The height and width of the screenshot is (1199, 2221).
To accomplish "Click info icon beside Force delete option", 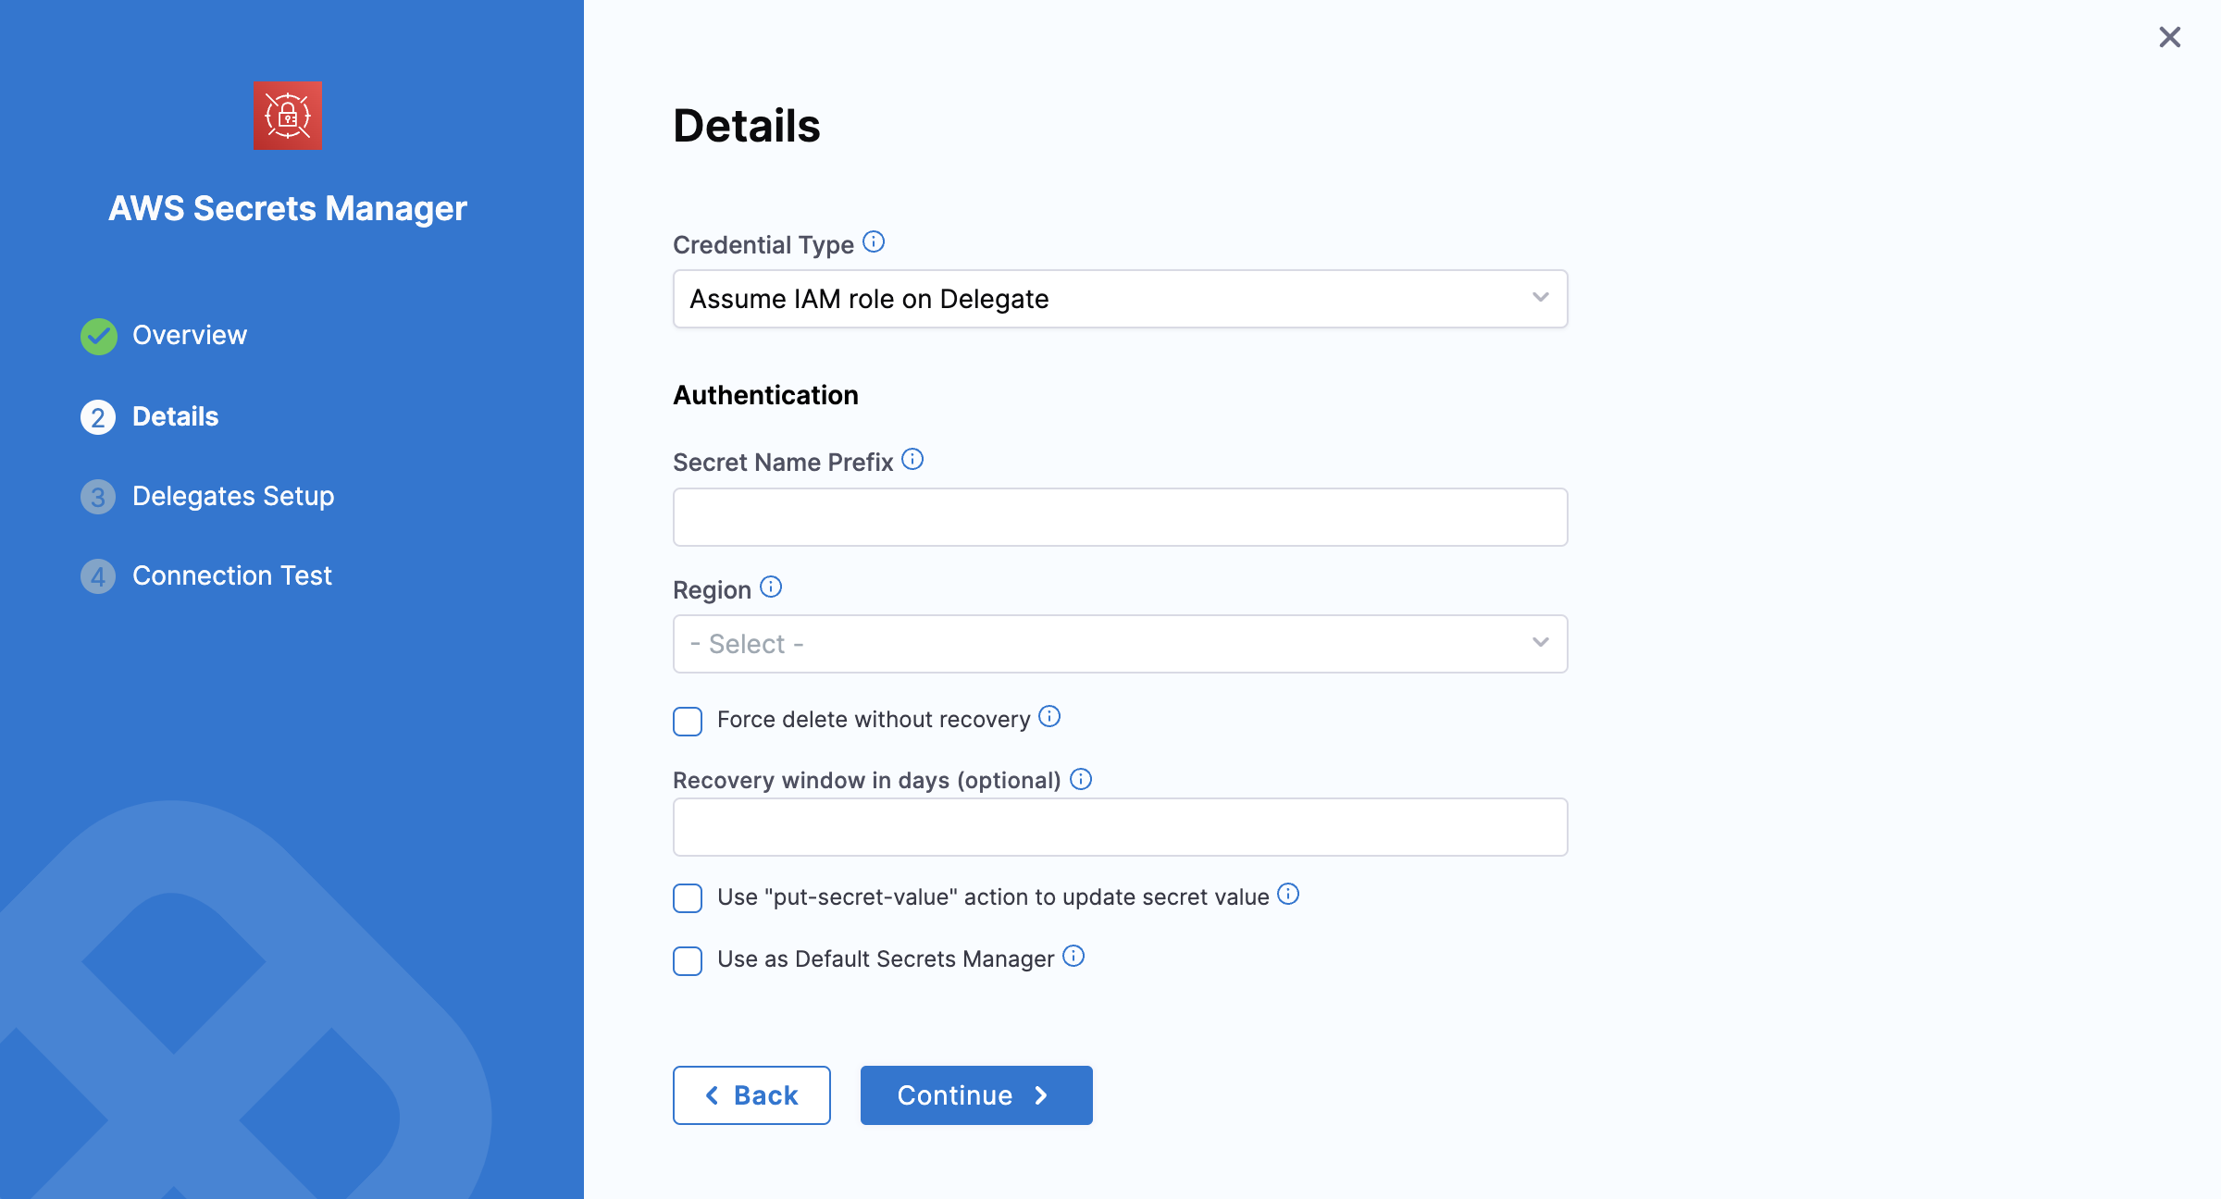I will (1049, 717).
